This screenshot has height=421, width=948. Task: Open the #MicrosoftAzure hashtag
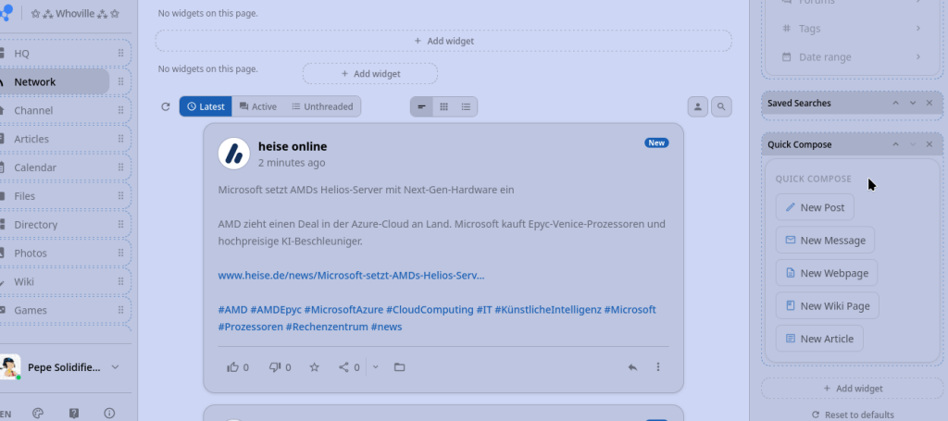343,310
